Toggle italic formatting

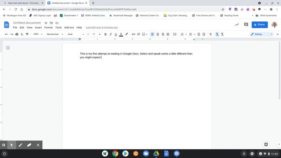111,34
